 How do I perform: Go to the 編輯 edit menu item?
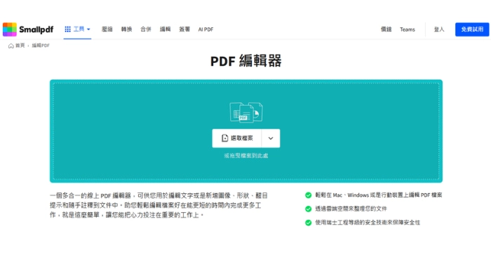click(166, 29)
